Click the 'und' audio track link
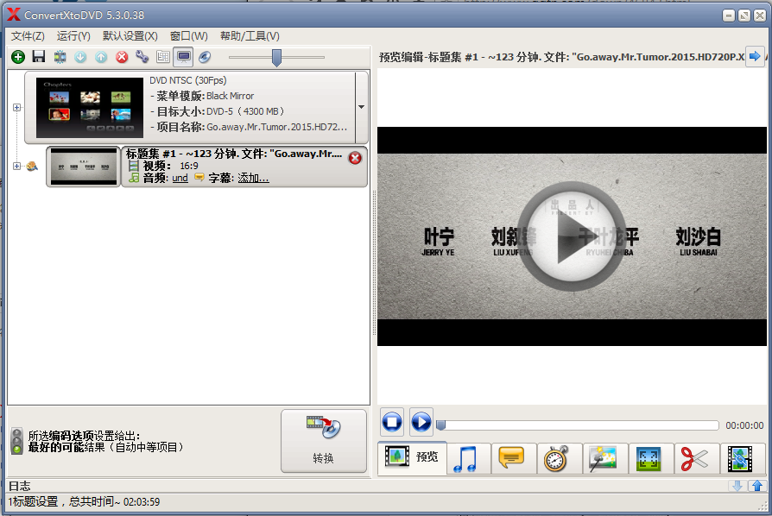The height and width of the screenshot is (516, 772). click(180, 178)
